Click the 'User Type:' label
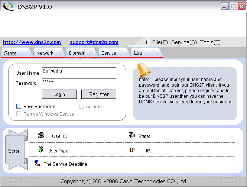Screen dimensions: 247x187 pos(58,151)
